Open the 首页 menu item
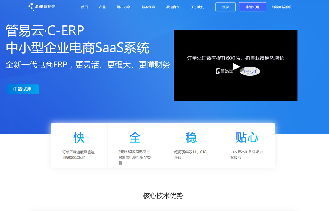329x211 pixels. click(84, 7)
